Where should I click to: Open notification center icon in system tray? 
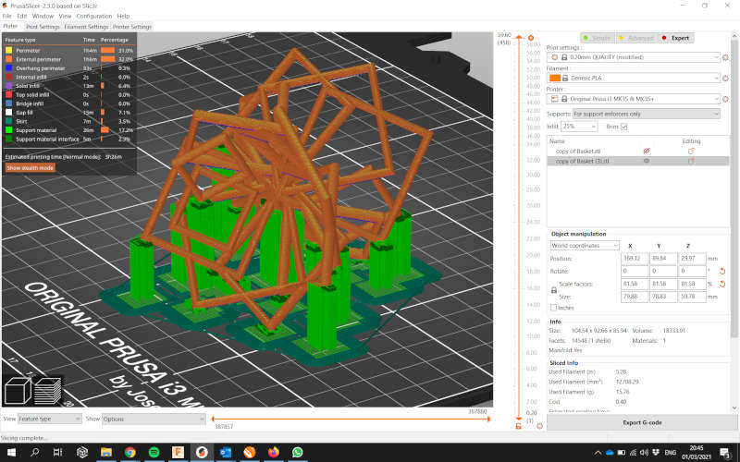pyautogui.click(x=726, y=453)
